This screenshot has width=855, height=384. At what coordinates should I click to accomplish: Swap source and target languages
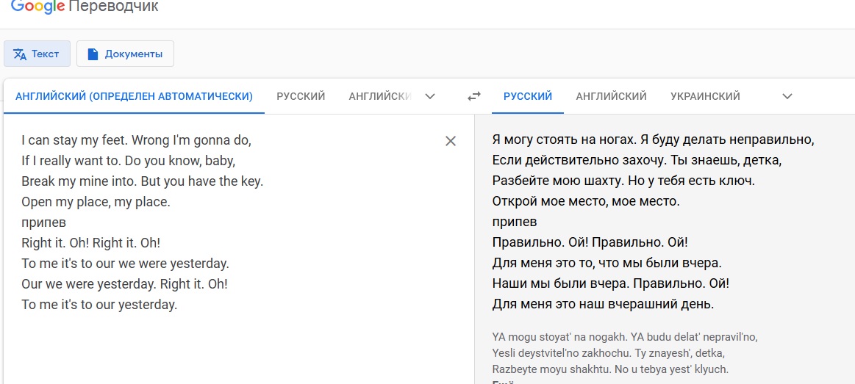click(474, 96)
